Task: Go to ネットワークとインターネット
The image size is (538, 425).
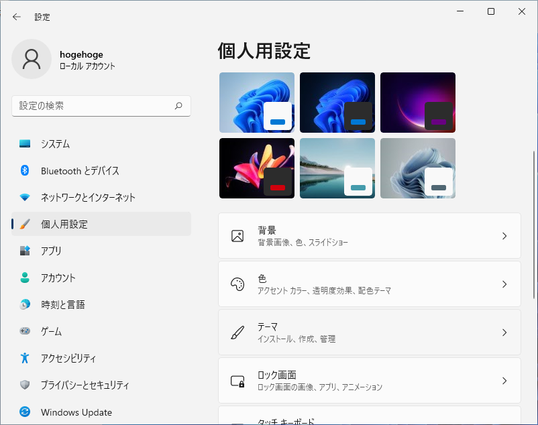Action: coord(101,197)
